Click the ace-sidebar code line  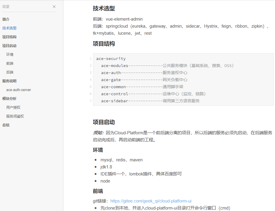click(x=150, y=101)
